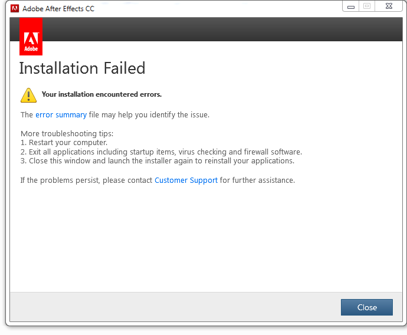Click the 'Installation Failed' heading

82,68
